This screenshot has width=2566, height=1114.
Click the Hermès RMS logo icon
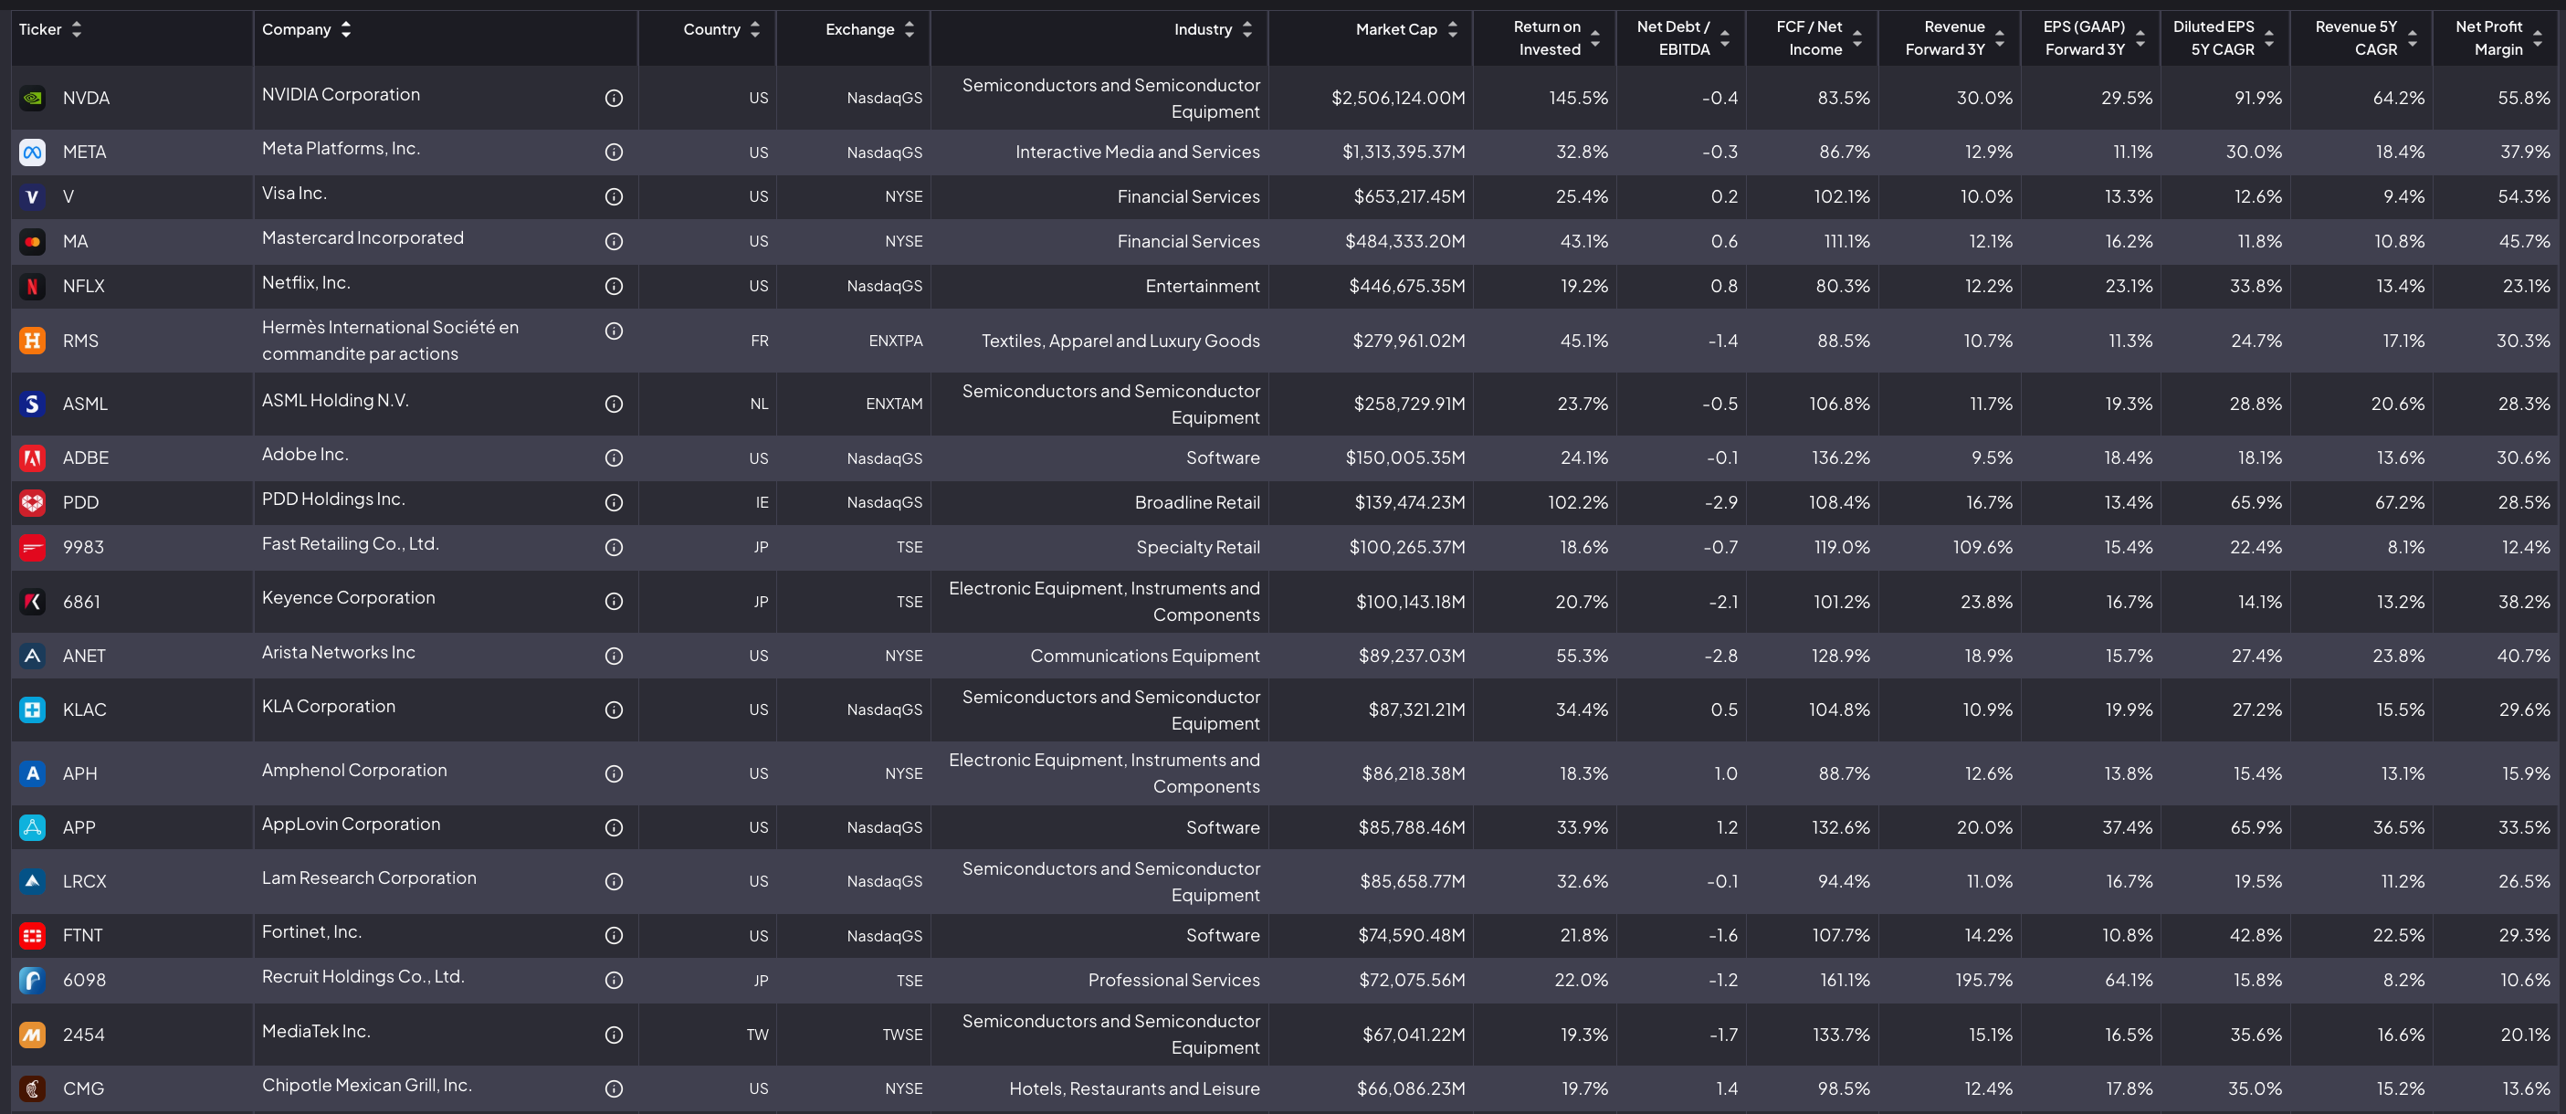[x=33, y=341]
